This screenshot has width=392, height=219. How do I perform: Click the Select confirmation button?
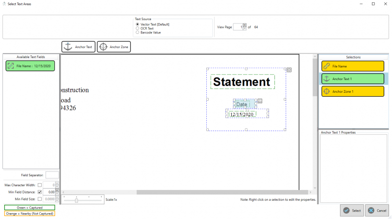tap(351, 210)
